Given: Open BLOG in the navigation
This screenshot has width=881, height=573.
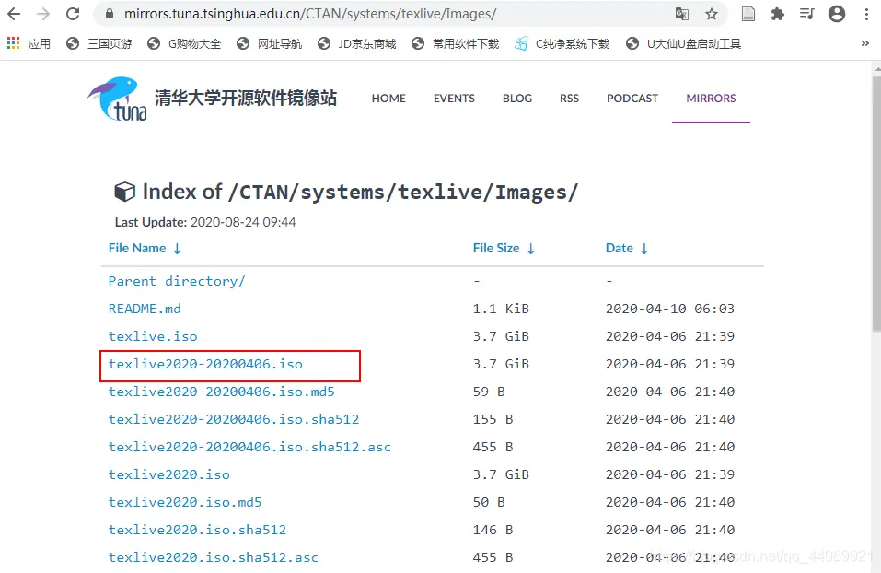Looking at the screenshot, I should click(x=517, y=99).
